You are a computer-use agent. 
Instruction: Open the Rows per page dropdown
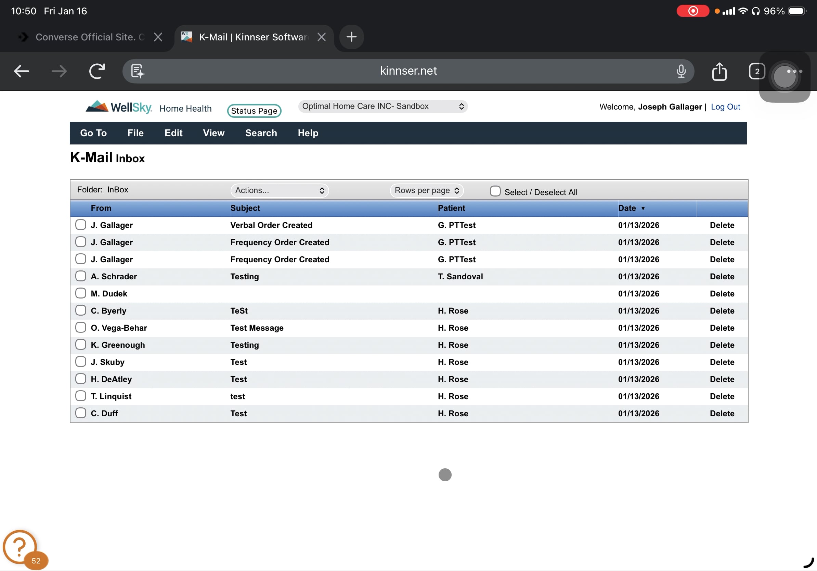coord(427,190)
